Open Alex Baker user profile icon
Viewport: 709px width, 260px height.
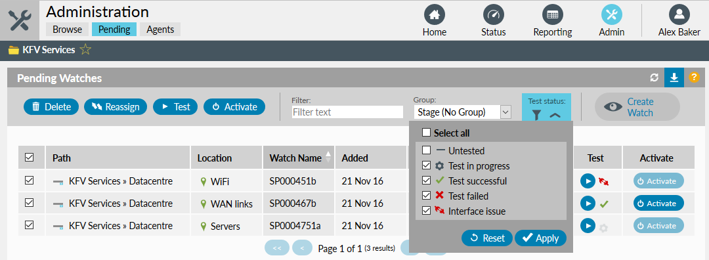tap(679, 14)
